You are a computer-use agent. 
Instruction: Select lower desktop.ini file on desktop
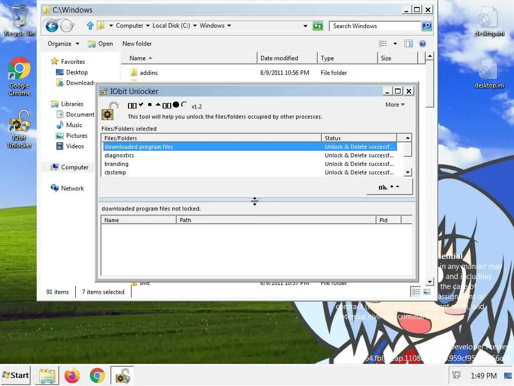coord(489,73)
